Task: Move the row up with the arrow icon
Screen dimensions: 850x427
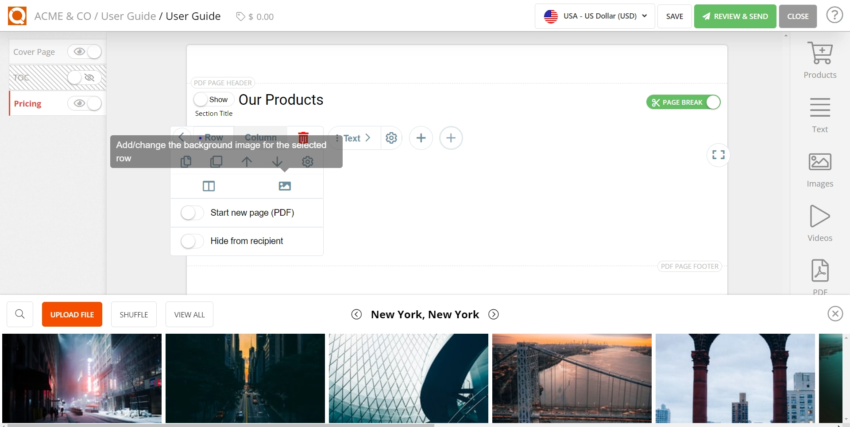Action: (247, 161)
